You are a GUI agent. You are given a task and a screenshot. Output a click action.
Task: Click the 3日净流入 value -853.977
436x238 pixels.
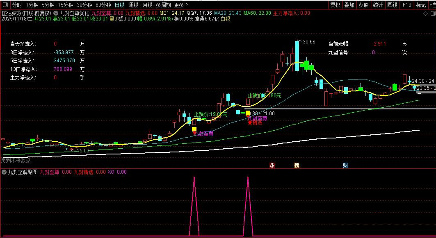coord(64,52)
